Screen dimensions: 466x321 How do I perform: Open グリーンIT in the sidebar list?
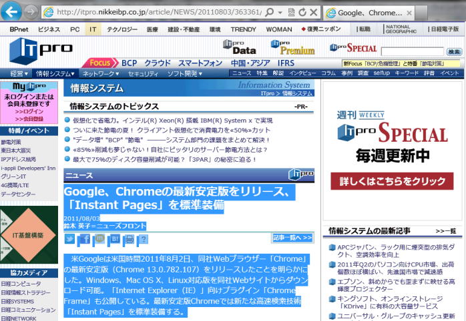click(x=13, y=176)
